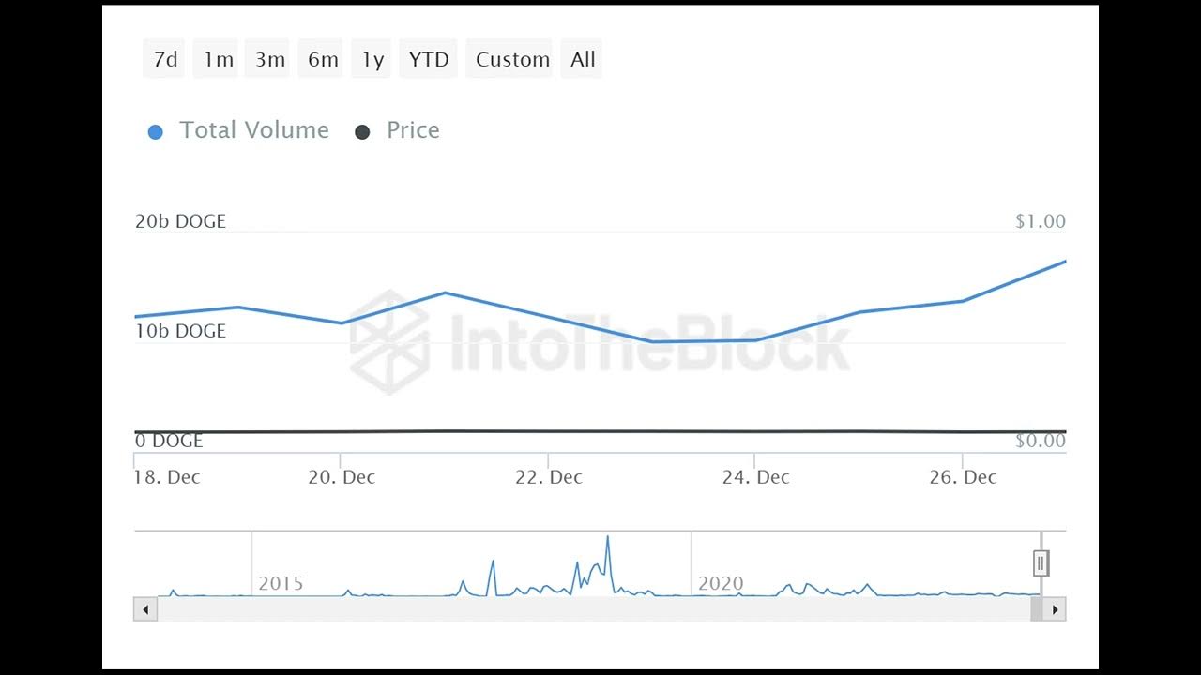Show All historical data
The width and height of the screenshot is (1201, 675).
(583, 59)
